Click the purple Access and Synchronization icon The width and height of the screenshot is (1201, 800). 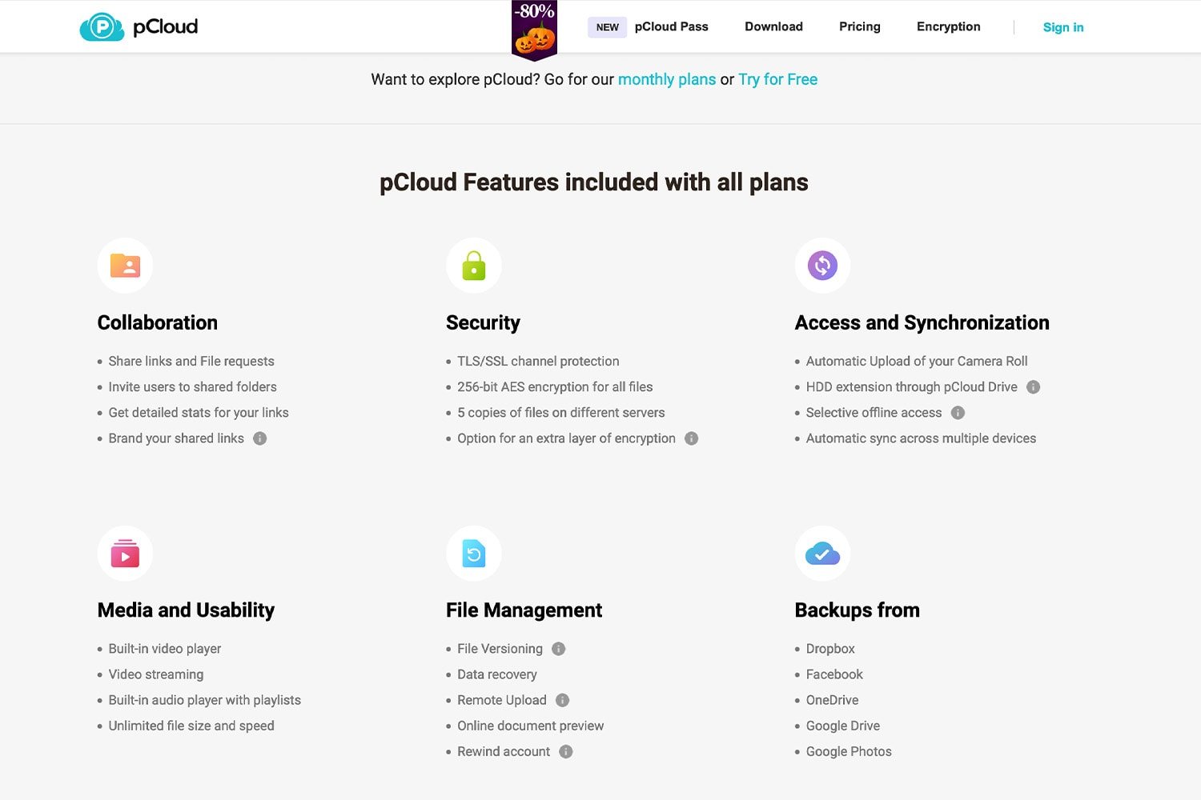[822, 266]
